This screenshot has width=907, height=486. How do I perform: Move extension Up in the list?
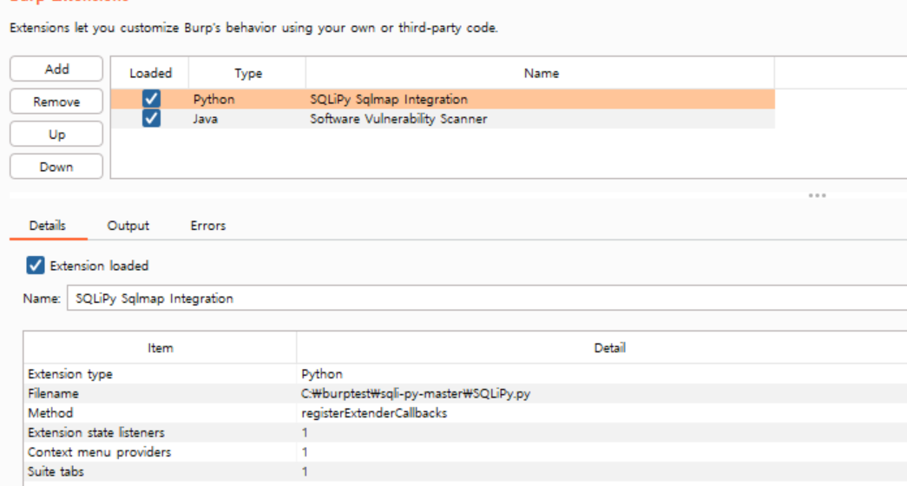pos(56,135)
